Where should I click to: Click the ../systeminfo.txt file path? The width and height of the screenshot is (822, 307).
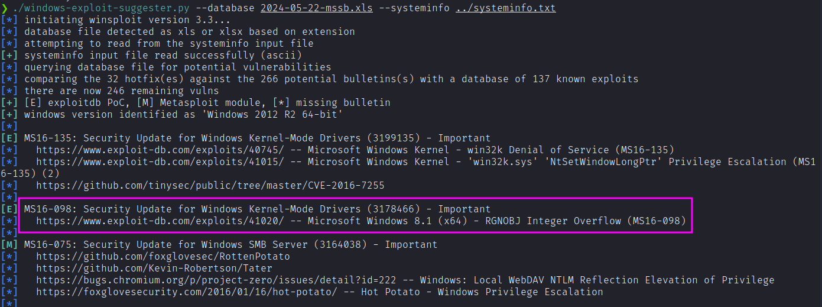coord(505,8)
